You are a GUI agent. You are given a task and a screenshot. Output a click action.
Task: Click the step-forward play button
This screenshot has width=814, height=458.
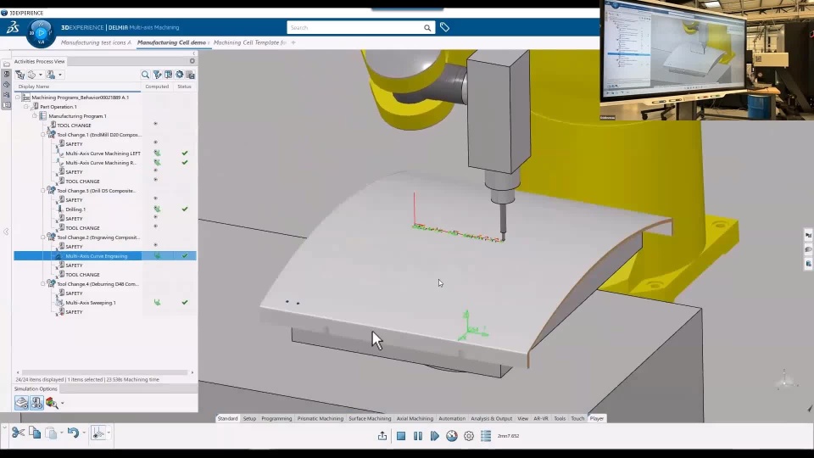click(434, 436)
